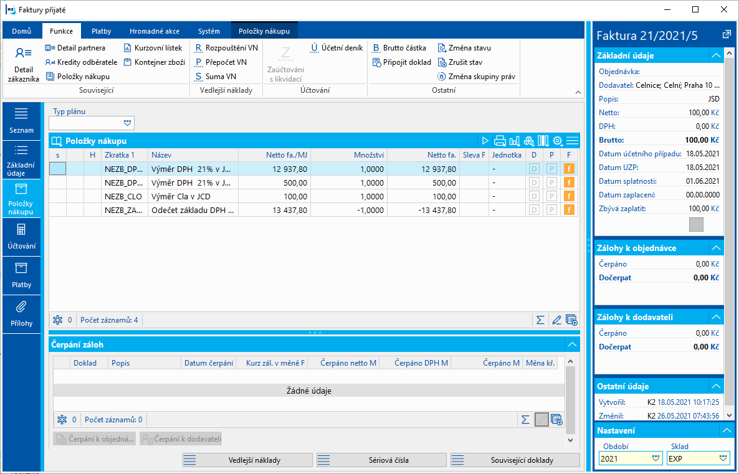Open the Sklad dropdown showing EXP
This screenshot has height=474, width=739.
pos(723,458)
